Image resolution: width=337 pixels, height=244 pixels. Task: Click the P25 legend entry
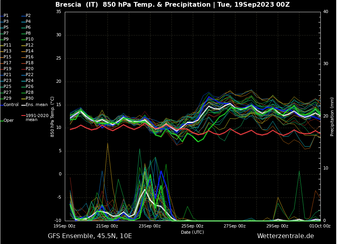point(6,86)
